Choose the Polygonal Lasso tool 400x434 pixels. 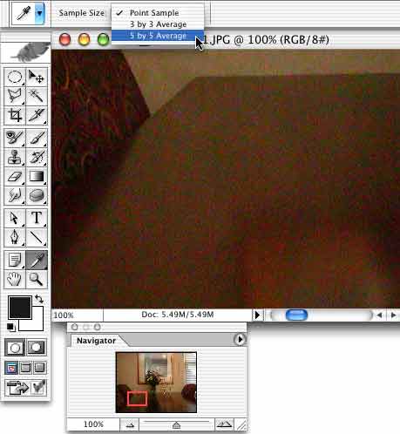point(15,96)
